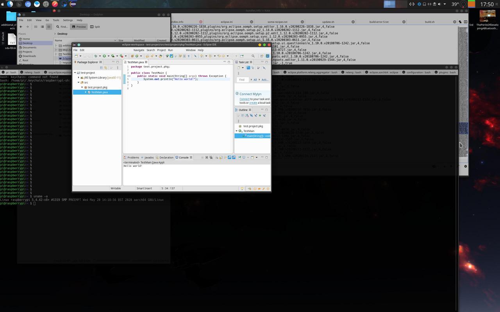The width and height of the screenshot is (500, 312).
Task: Select build.sh tab in Kate window
Action: pyautogui.click(x=430, y=22)
